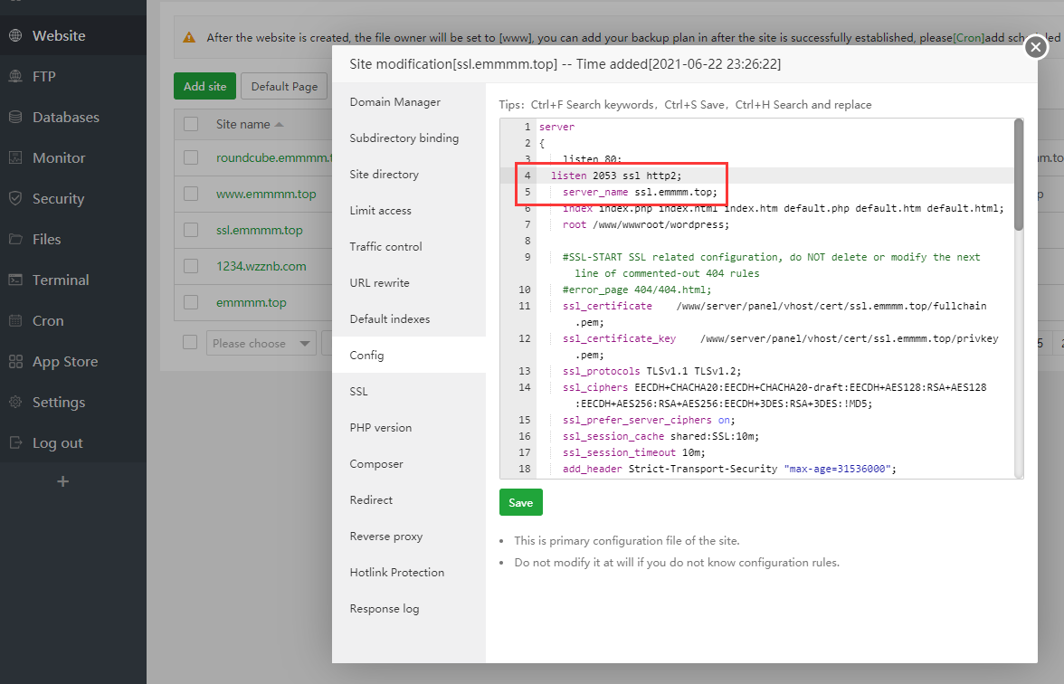The image size is (1064, 684).
Task: Select the www.emmmm.top row checkbox
Action: tap(191, 194)
